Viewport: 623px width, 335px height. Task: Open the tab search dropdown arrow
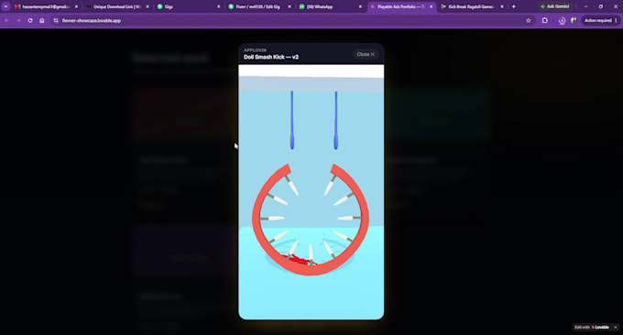6,6
